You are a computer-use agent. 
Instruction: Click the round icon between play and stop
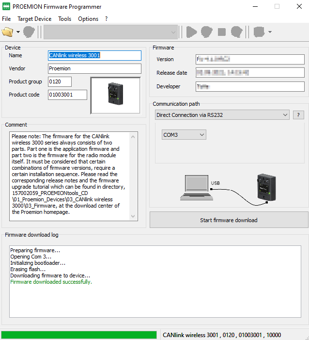[x=207, y=32]
